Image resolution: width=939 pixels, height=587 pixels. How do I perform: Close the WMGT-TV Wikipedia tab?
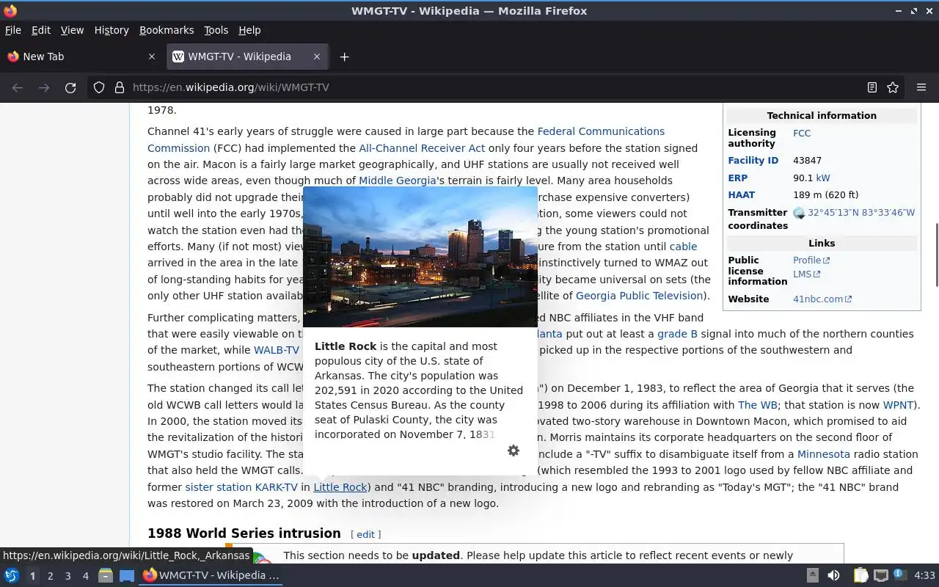[x=317, y=56]
